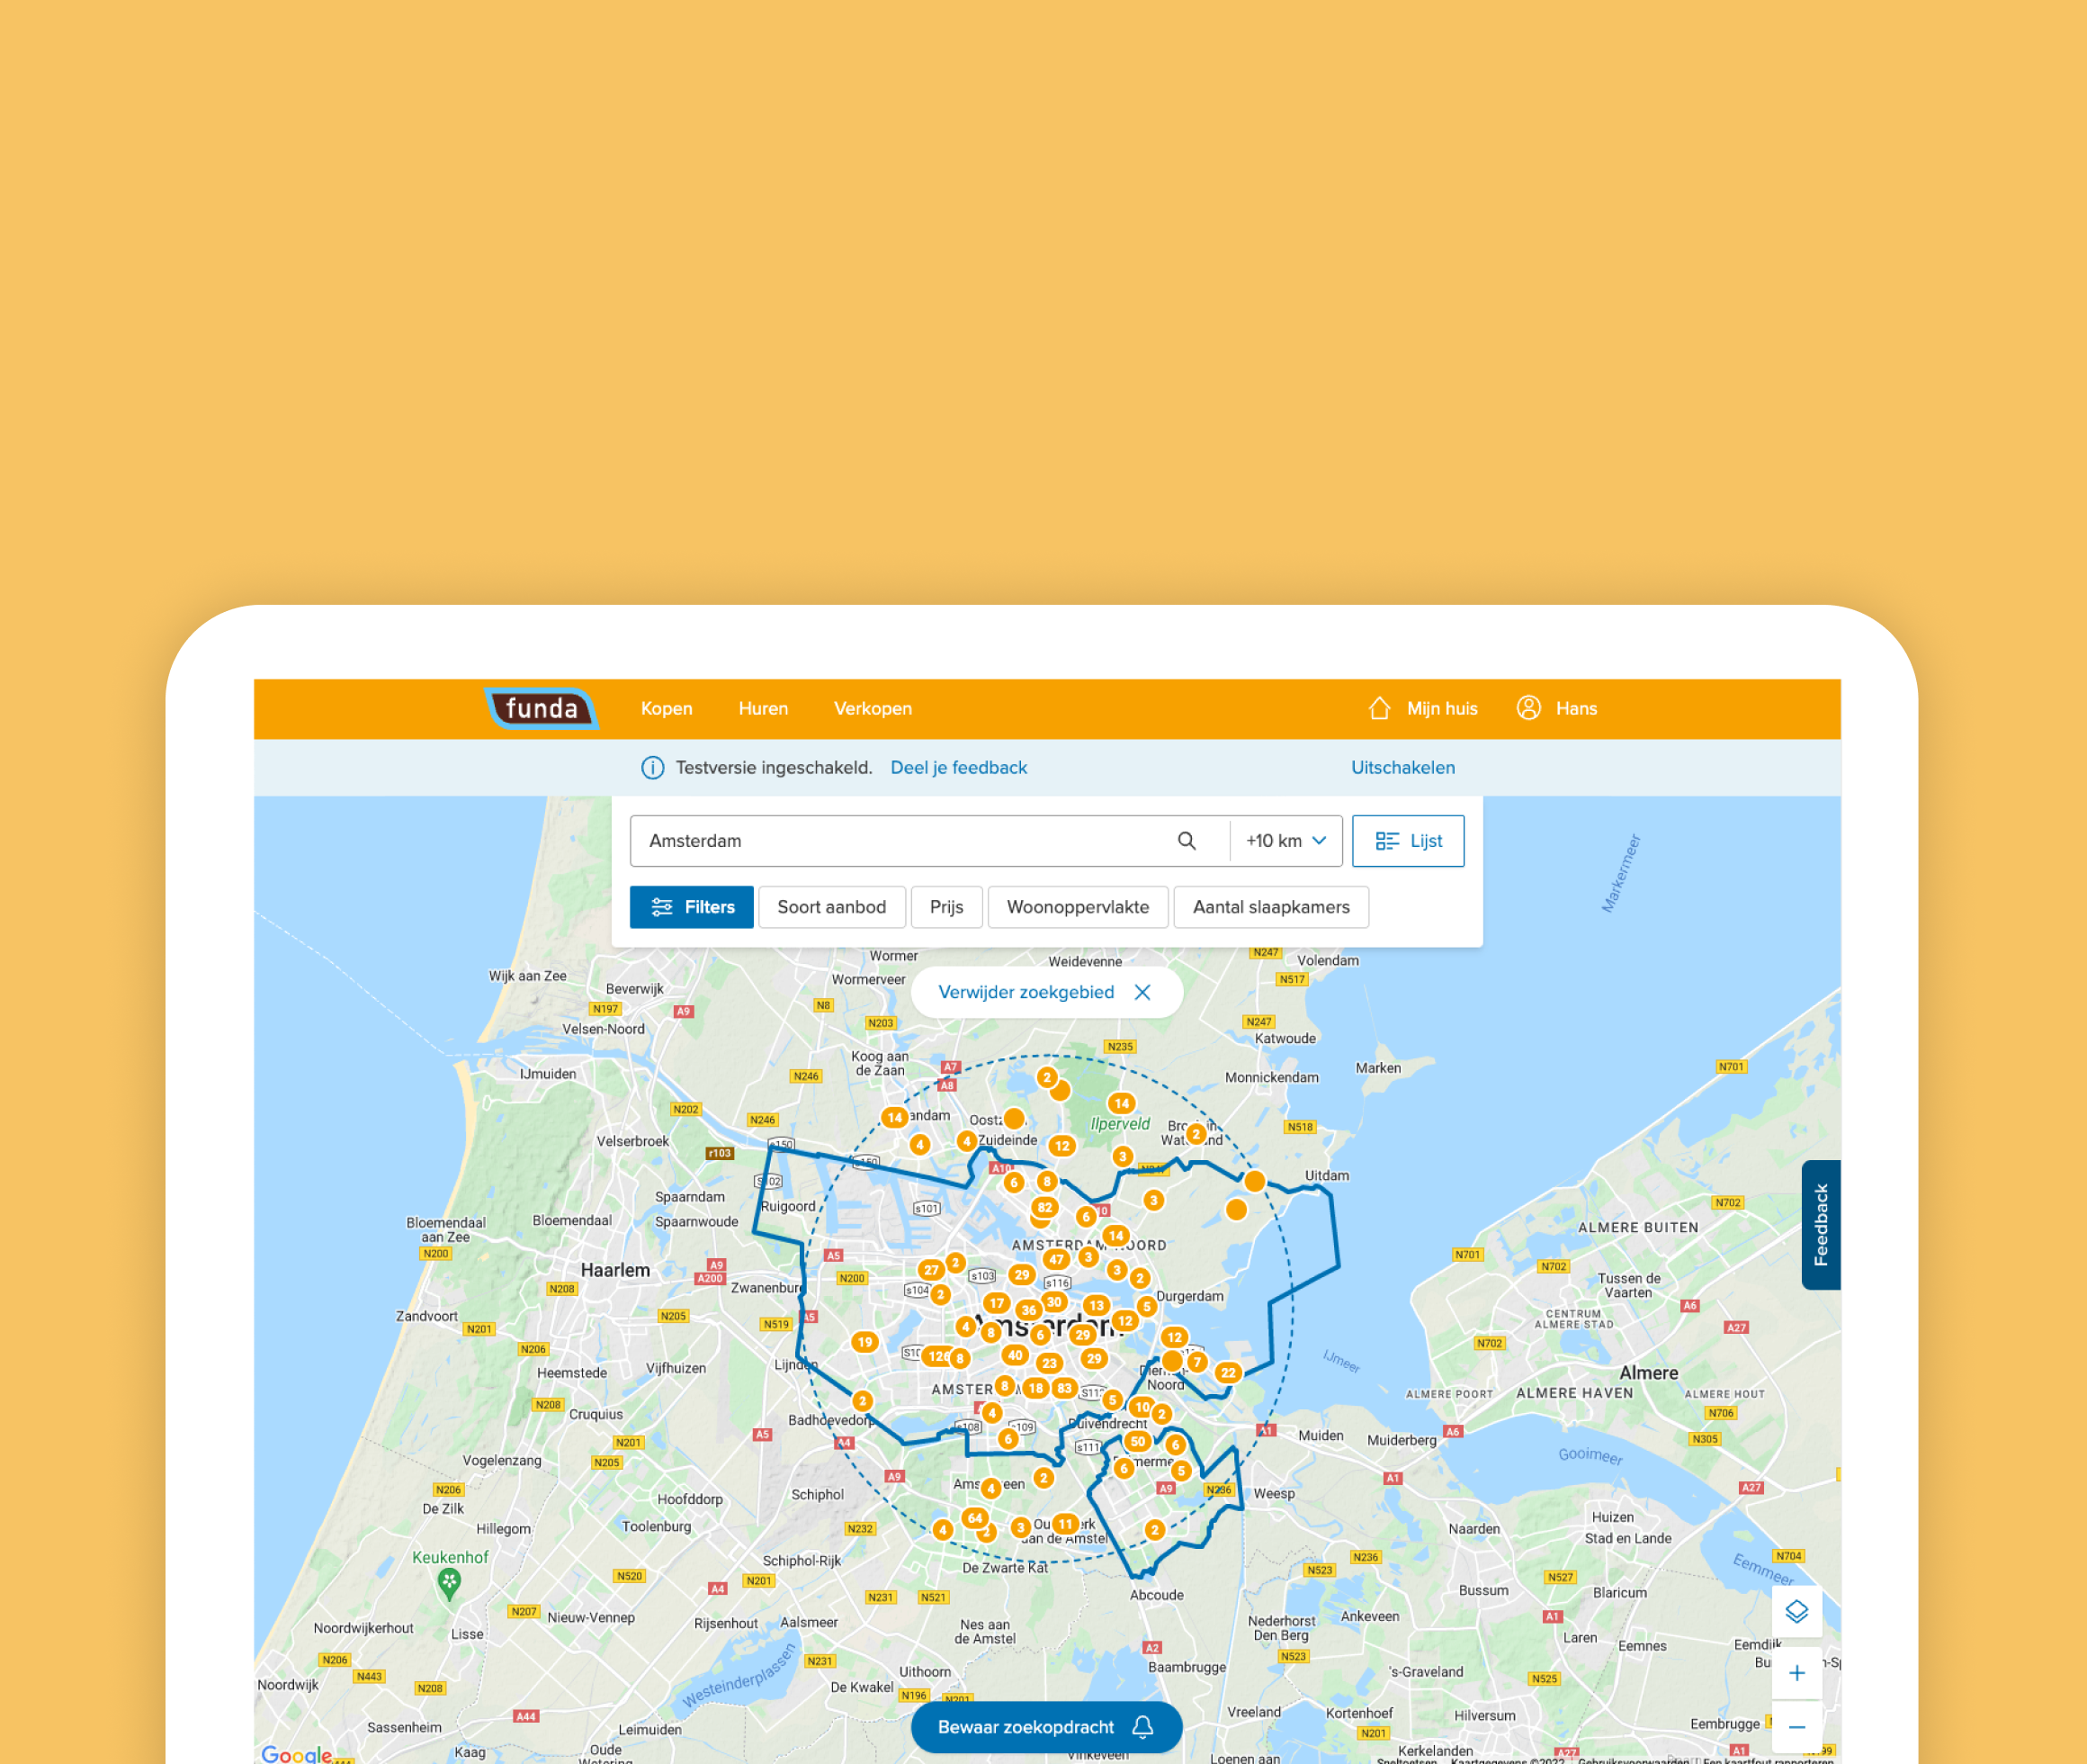Screen dimensions: 2087x1764
Task: Follow the Deel je feedback link
Action: 957,767
